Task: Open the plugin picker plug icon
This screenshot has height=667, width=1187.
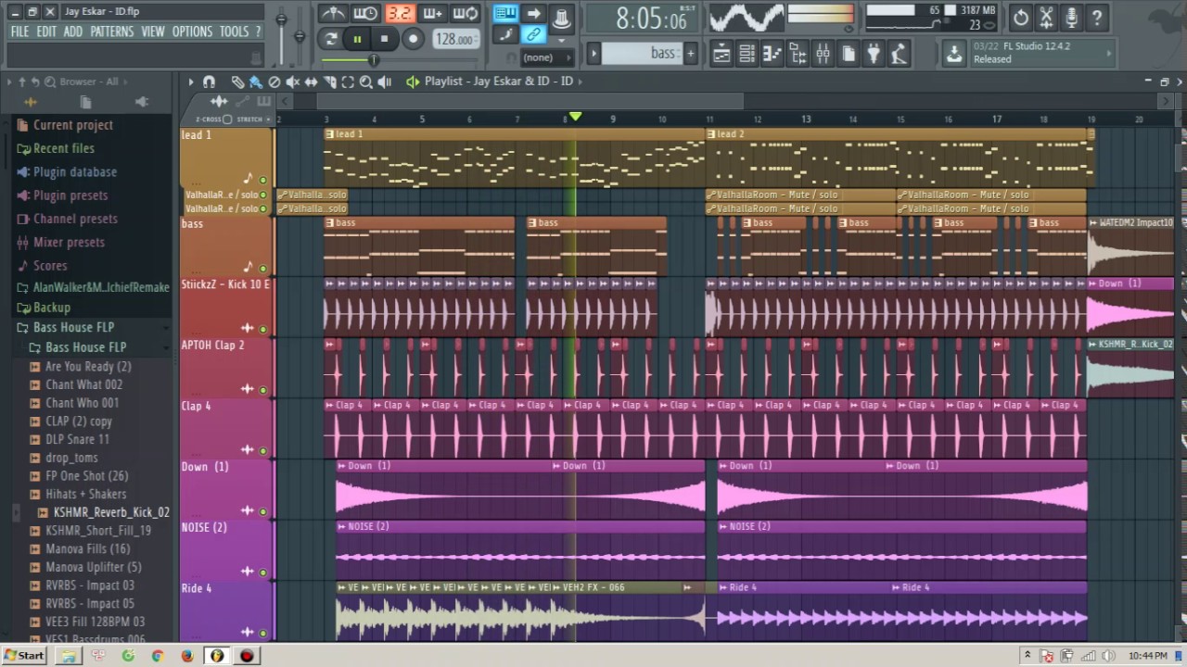Action: coord(873,55)
